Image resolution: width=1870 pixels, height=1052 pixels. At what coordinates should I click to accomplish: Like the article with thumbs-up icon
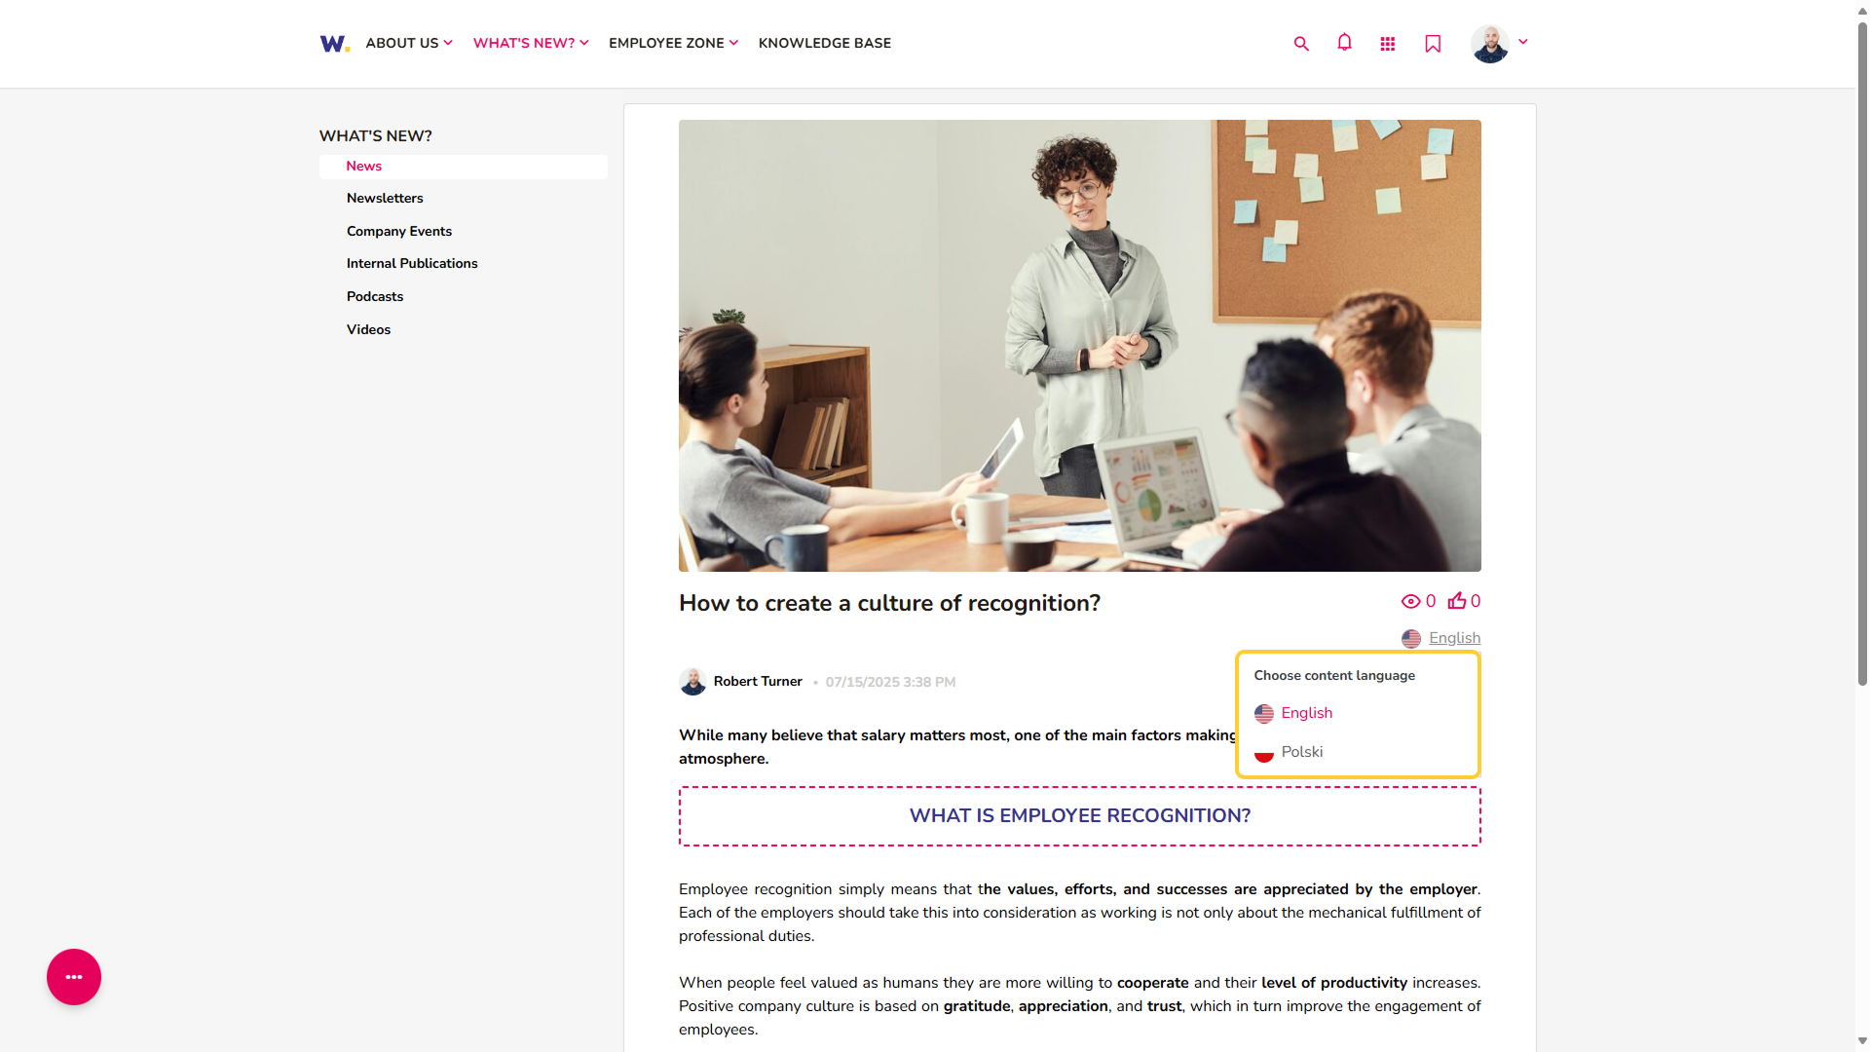click(1457, 601)
